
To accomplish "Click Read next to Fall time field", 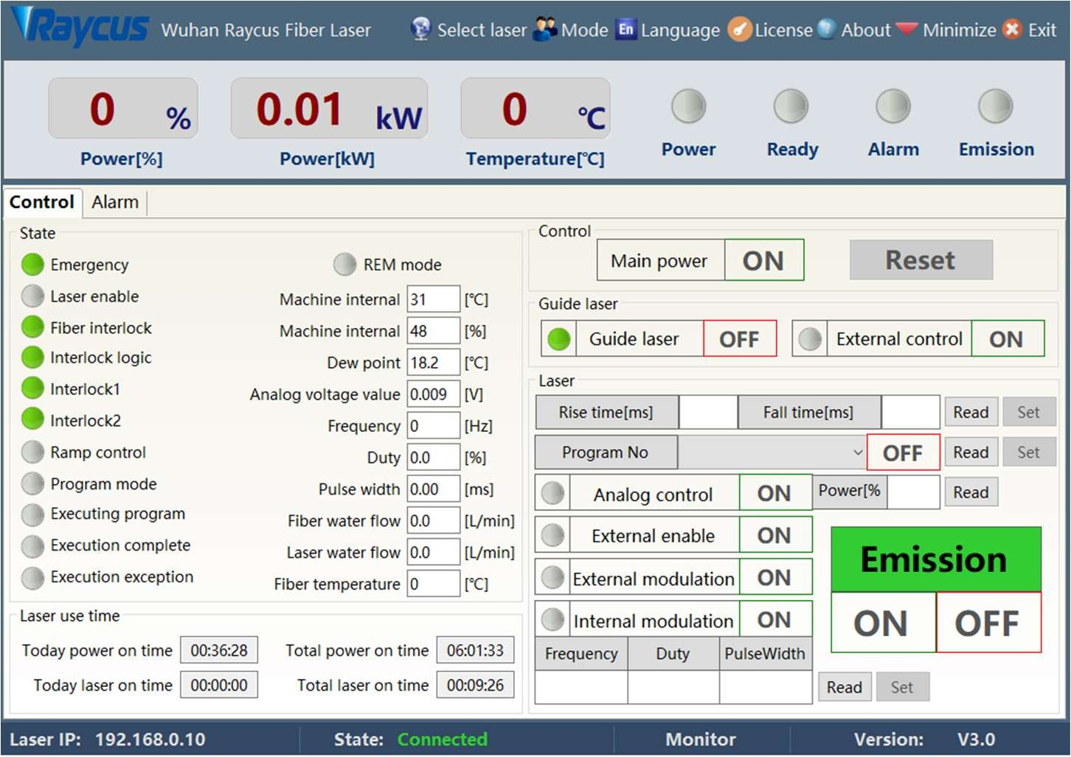I will 971,413.
